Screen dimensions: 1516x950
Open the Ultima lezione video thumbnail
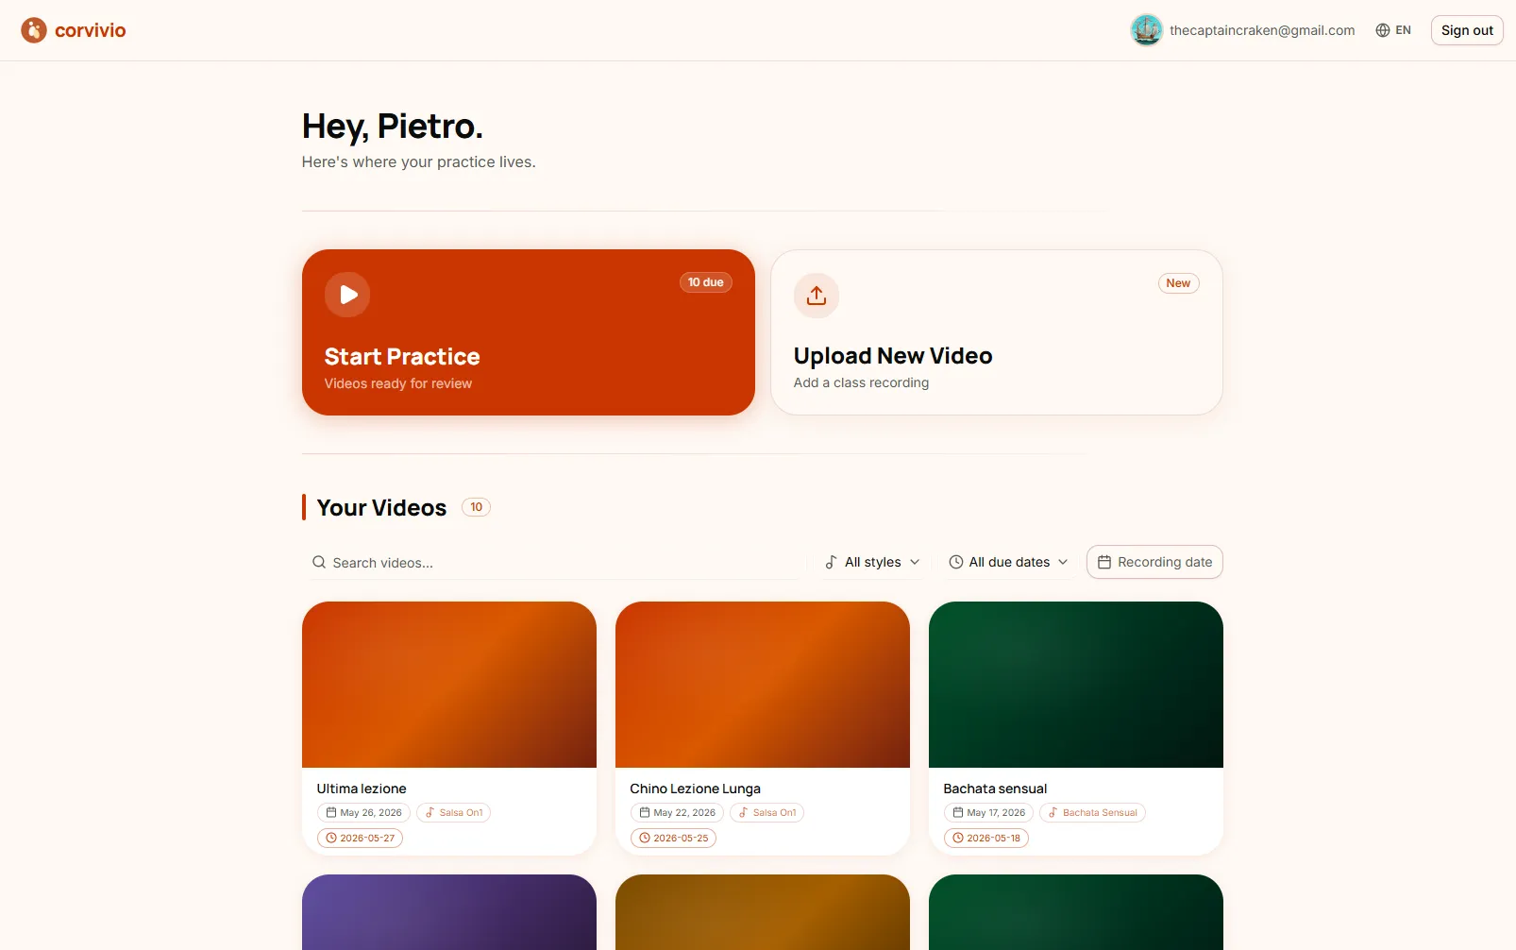click(x=449, y=685)
